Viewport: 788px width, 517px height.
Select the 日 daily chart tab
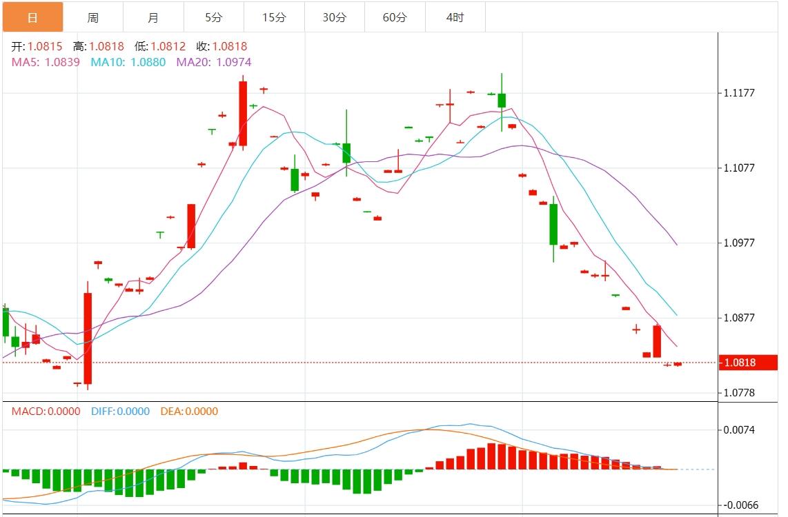point(32,17)
